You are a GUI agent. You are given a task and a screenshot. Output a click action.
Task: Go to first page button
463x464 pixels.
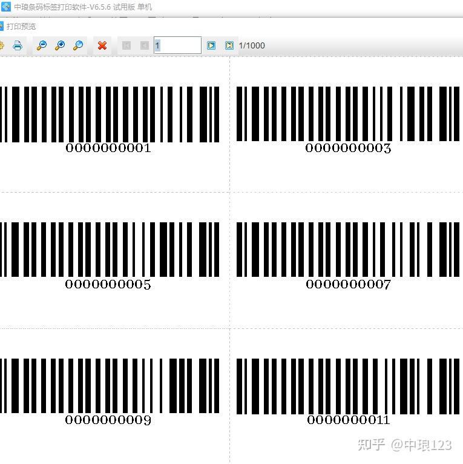pos(126,45)
